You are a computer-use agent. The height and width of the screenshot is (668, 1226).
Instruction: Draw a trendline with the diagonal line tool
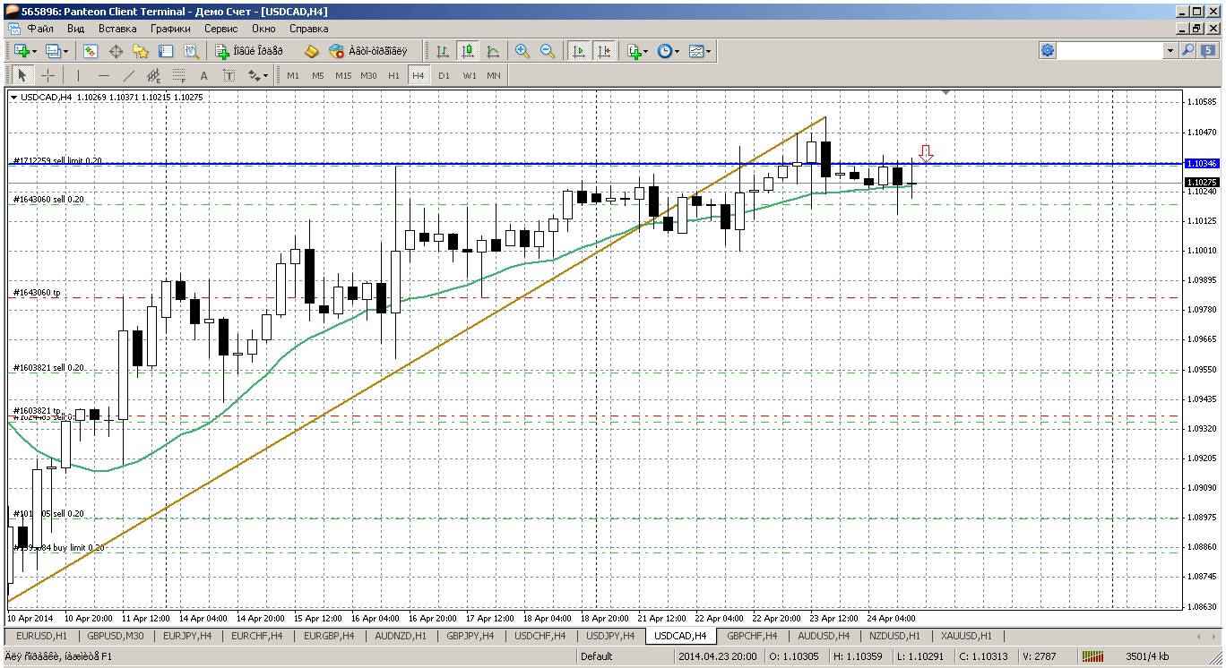(x=129, y=76)
